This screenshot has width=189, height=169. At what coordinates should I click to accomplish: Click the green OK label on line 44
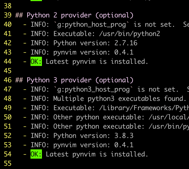tap(36, 61)
